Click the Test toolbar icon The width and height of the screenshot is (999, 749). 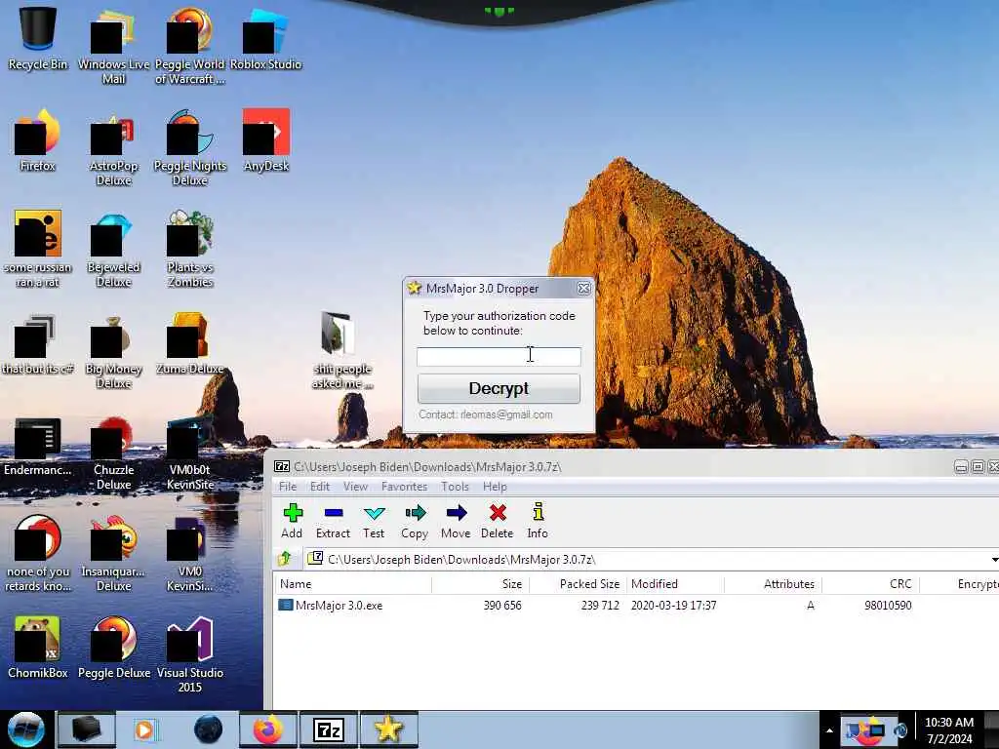click(374, 513)
